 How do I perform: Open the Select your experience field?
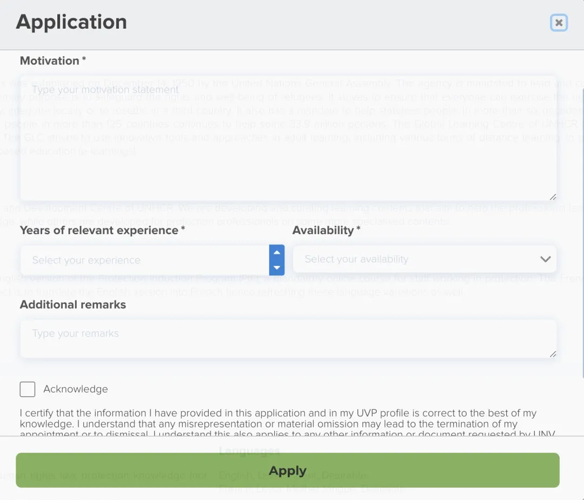(144, 260)
